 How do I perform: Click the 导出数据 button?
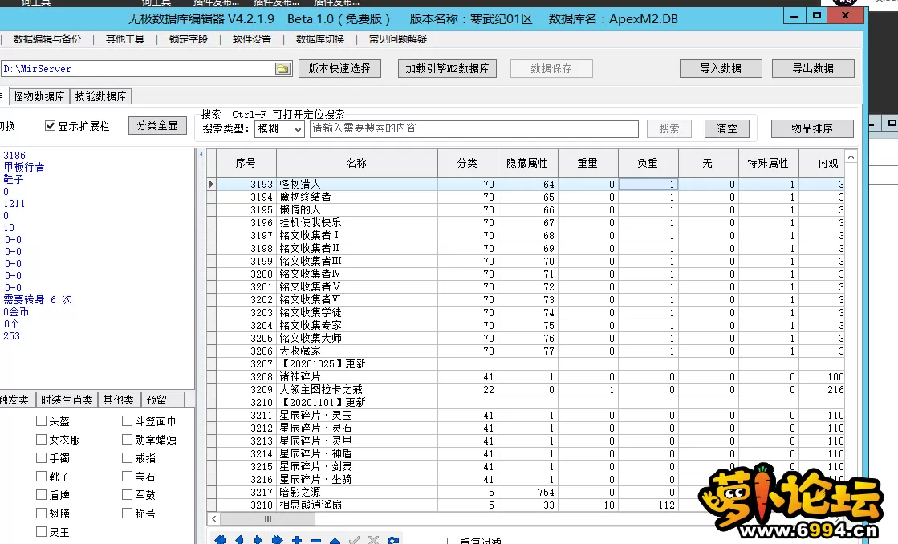[x=812, y=69]
